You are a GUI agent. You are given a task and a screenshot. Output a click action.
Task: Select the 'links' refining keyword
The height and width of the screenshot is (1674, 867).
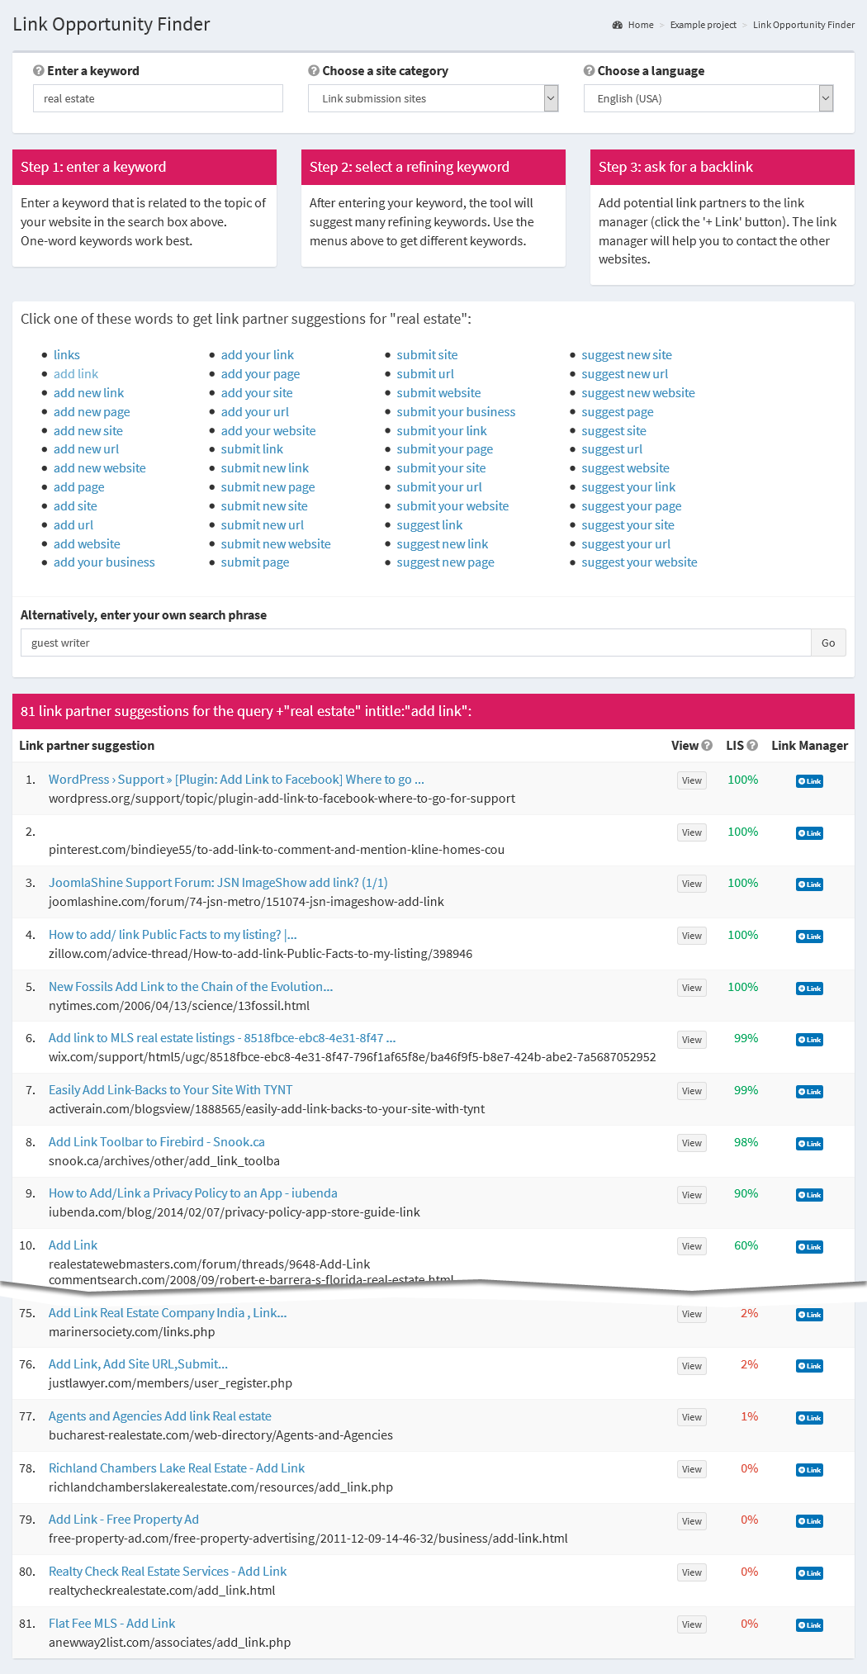pyautogui.click(x=67, y=355)
